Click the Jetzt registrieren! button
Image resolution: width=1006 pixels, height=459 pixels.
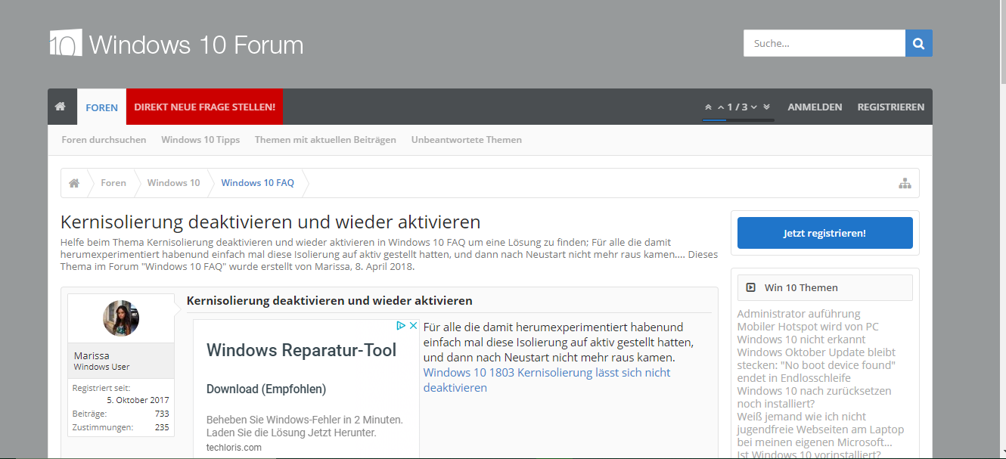(824, 233)
